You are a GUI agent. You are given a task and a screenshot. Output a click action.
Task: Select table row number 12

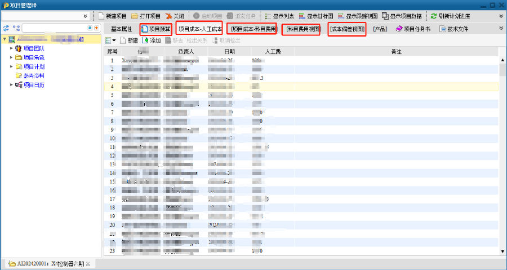click(301, 156)
